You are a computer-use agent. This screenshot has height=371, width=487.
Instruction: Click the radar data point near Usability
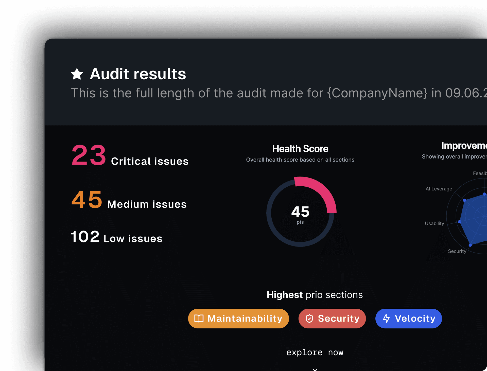459,222
